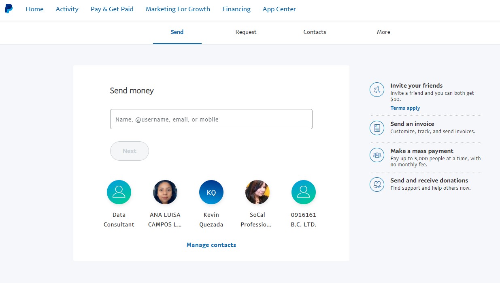Click the Next button
Image resolution: width=500 pixels, height=283 pixels.
click(130, 151)
